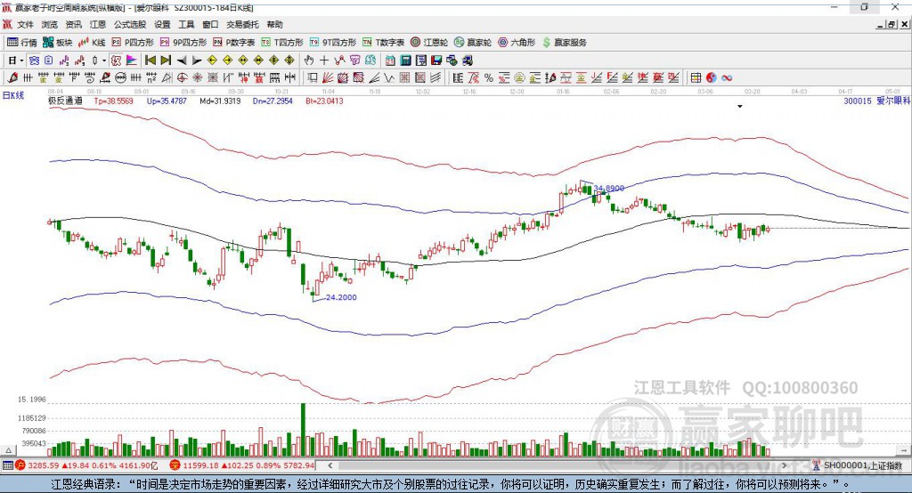Click the 行情 toolbar button
The image size is (912, 493).
(22, 43)
